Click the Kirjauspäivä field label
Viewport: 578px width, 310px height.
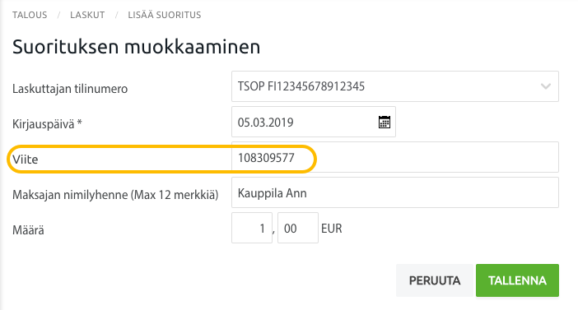click(x=47, y=124)
